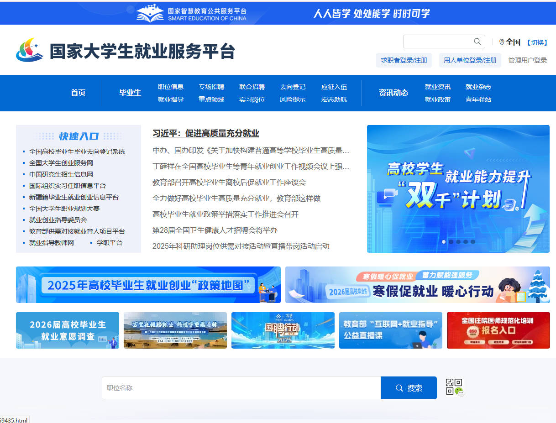Image resolution: width=556 pixels, height=423 pixels.
Task: Click the 求职者登录/注册 button
Action: pos(404,60)
